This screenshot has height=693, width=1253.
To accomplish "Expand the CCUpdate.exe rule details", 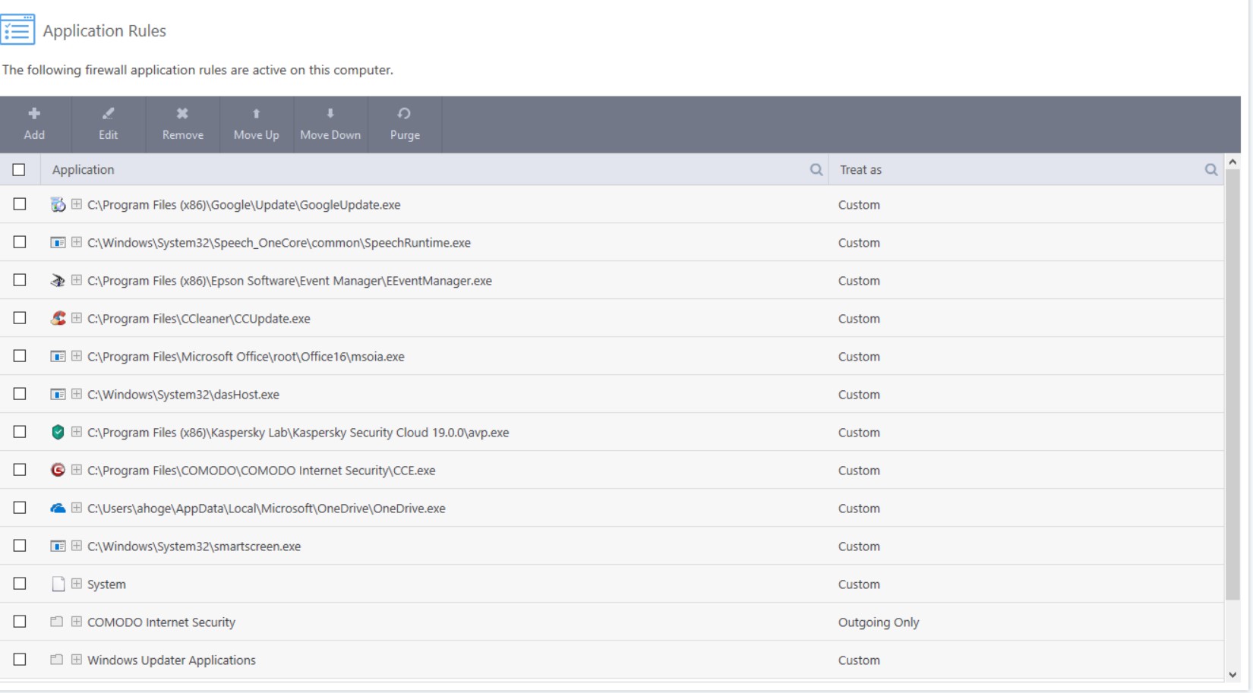I will pyautogui.click(x=77, y=318).
